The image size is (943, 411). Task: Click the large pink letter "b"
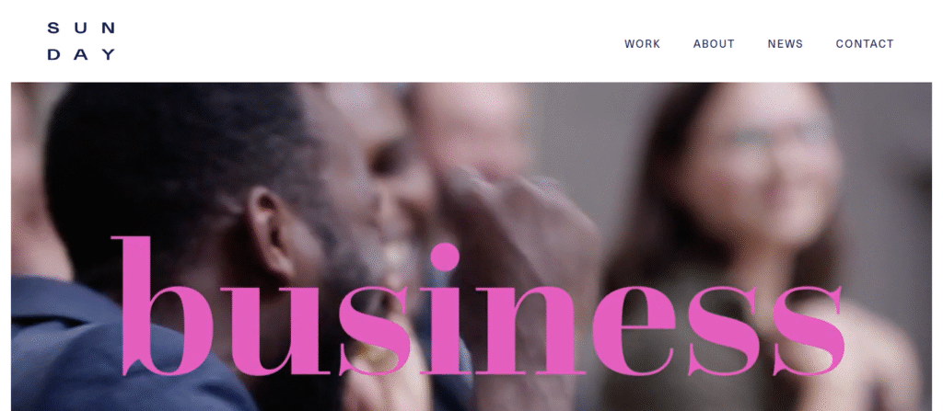pos(162,306)
